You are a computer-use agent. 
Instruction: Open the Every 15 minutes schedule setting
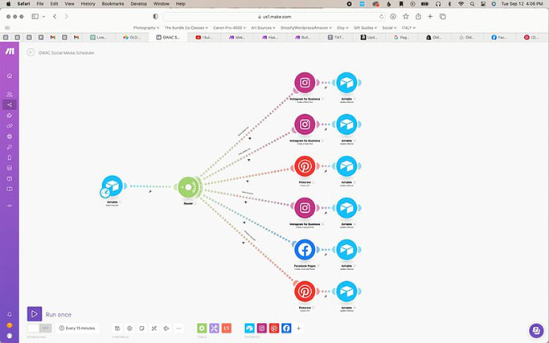[77, 328]
